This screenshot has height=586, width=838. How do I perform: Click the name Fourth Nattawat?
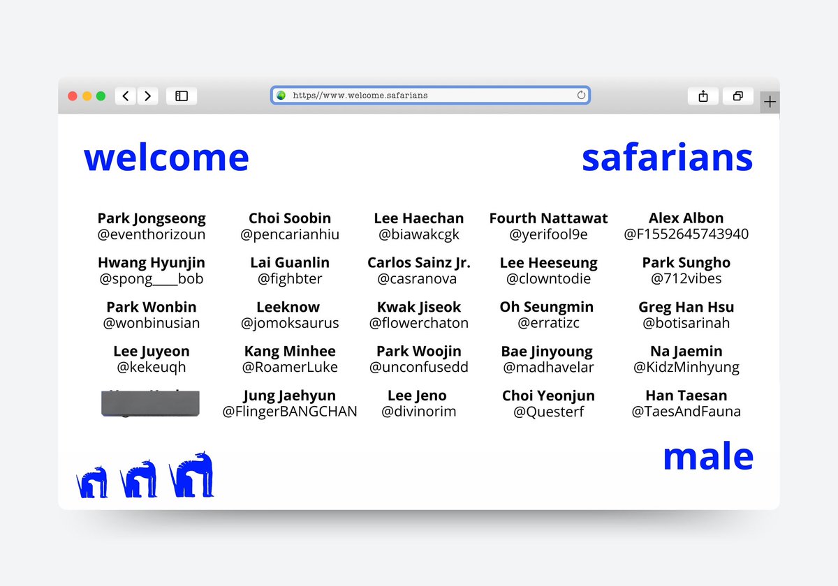tap(548, 218)
